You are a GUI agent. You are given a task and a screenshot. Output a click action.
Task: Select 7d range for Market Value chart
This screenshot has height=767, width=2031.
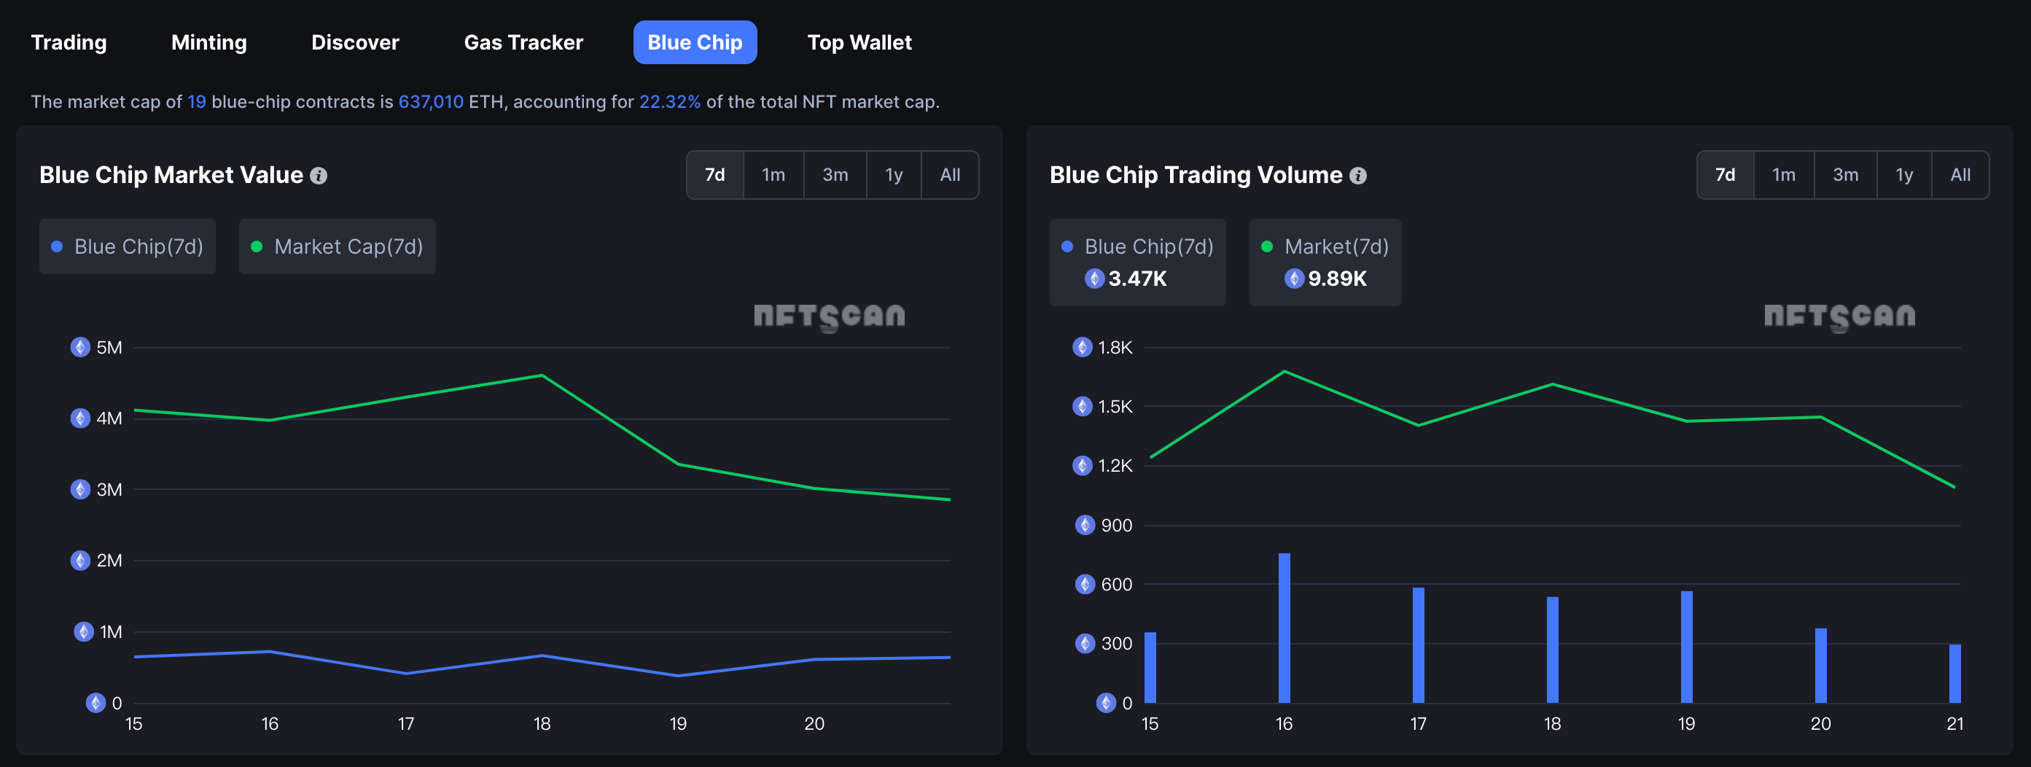point(715,175)
